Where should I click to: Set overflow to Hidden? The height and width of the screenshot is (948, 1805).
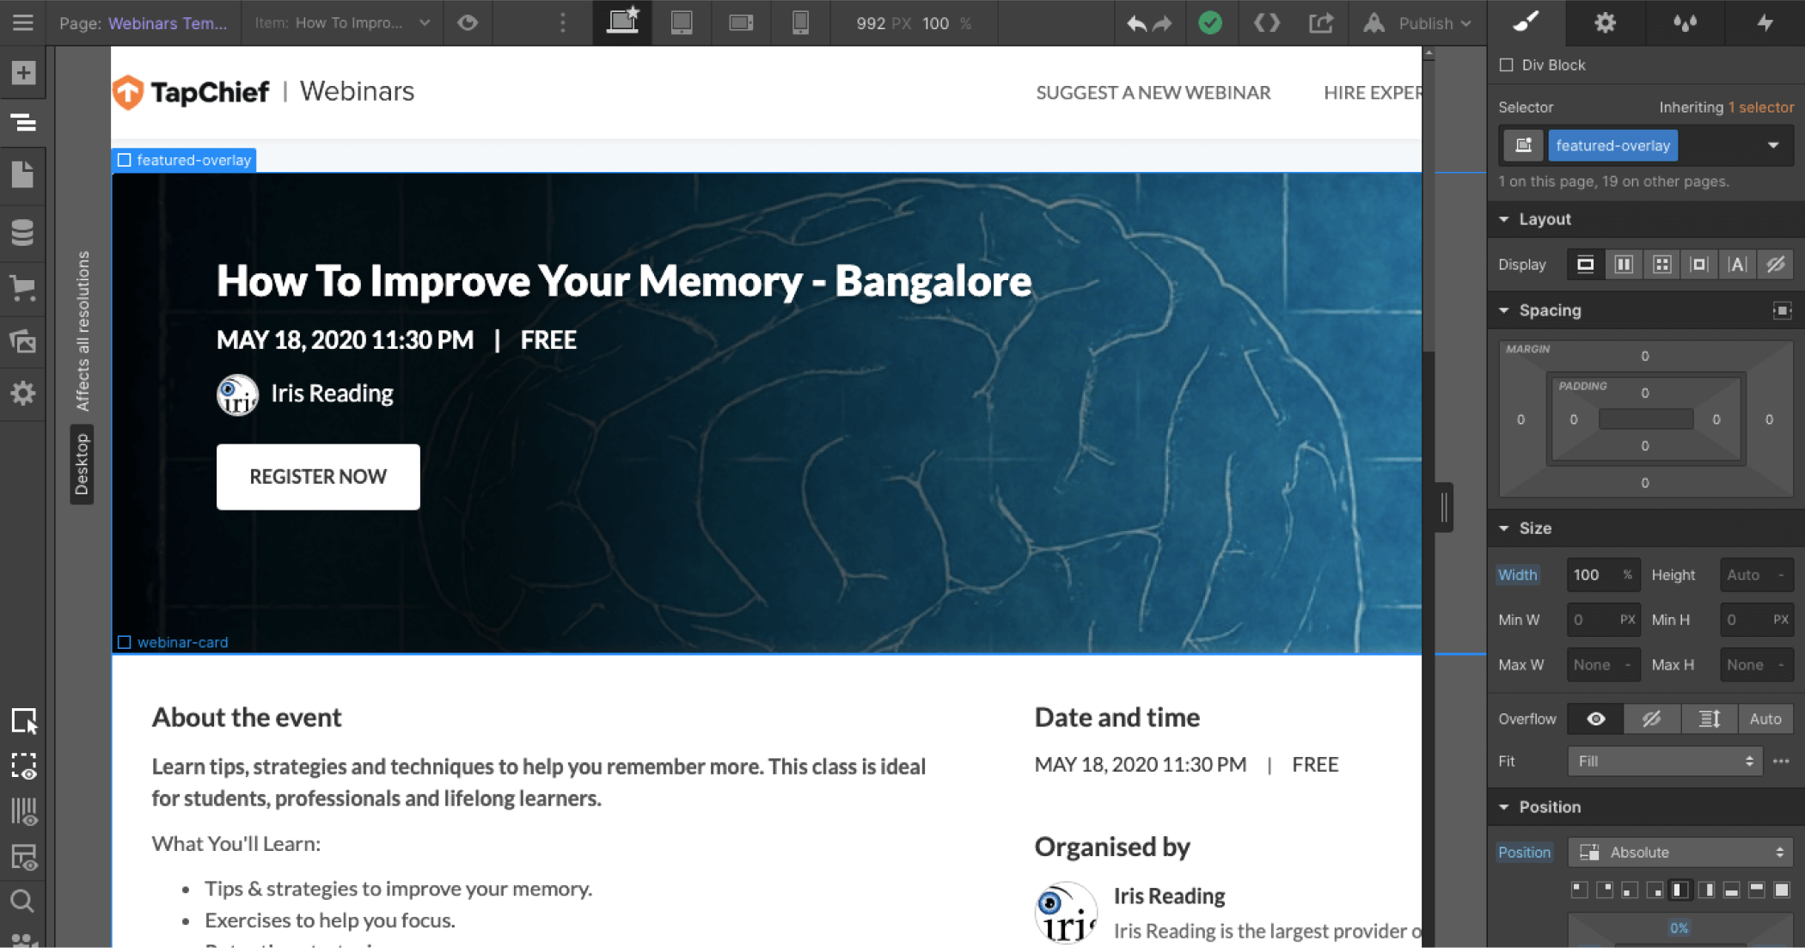click(1652, 719)
